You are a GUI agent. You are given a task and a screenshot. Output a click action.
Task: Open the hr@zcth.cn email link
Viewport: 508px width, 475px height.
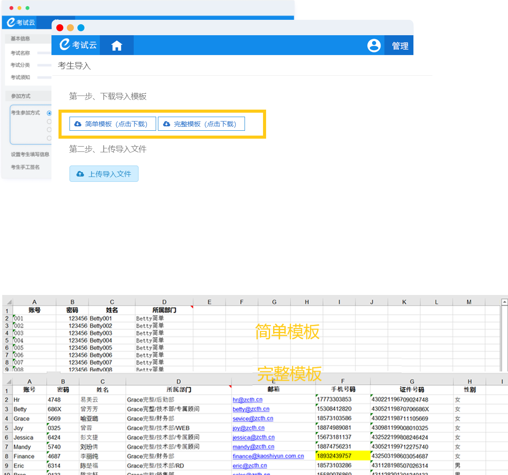[247, 400]
